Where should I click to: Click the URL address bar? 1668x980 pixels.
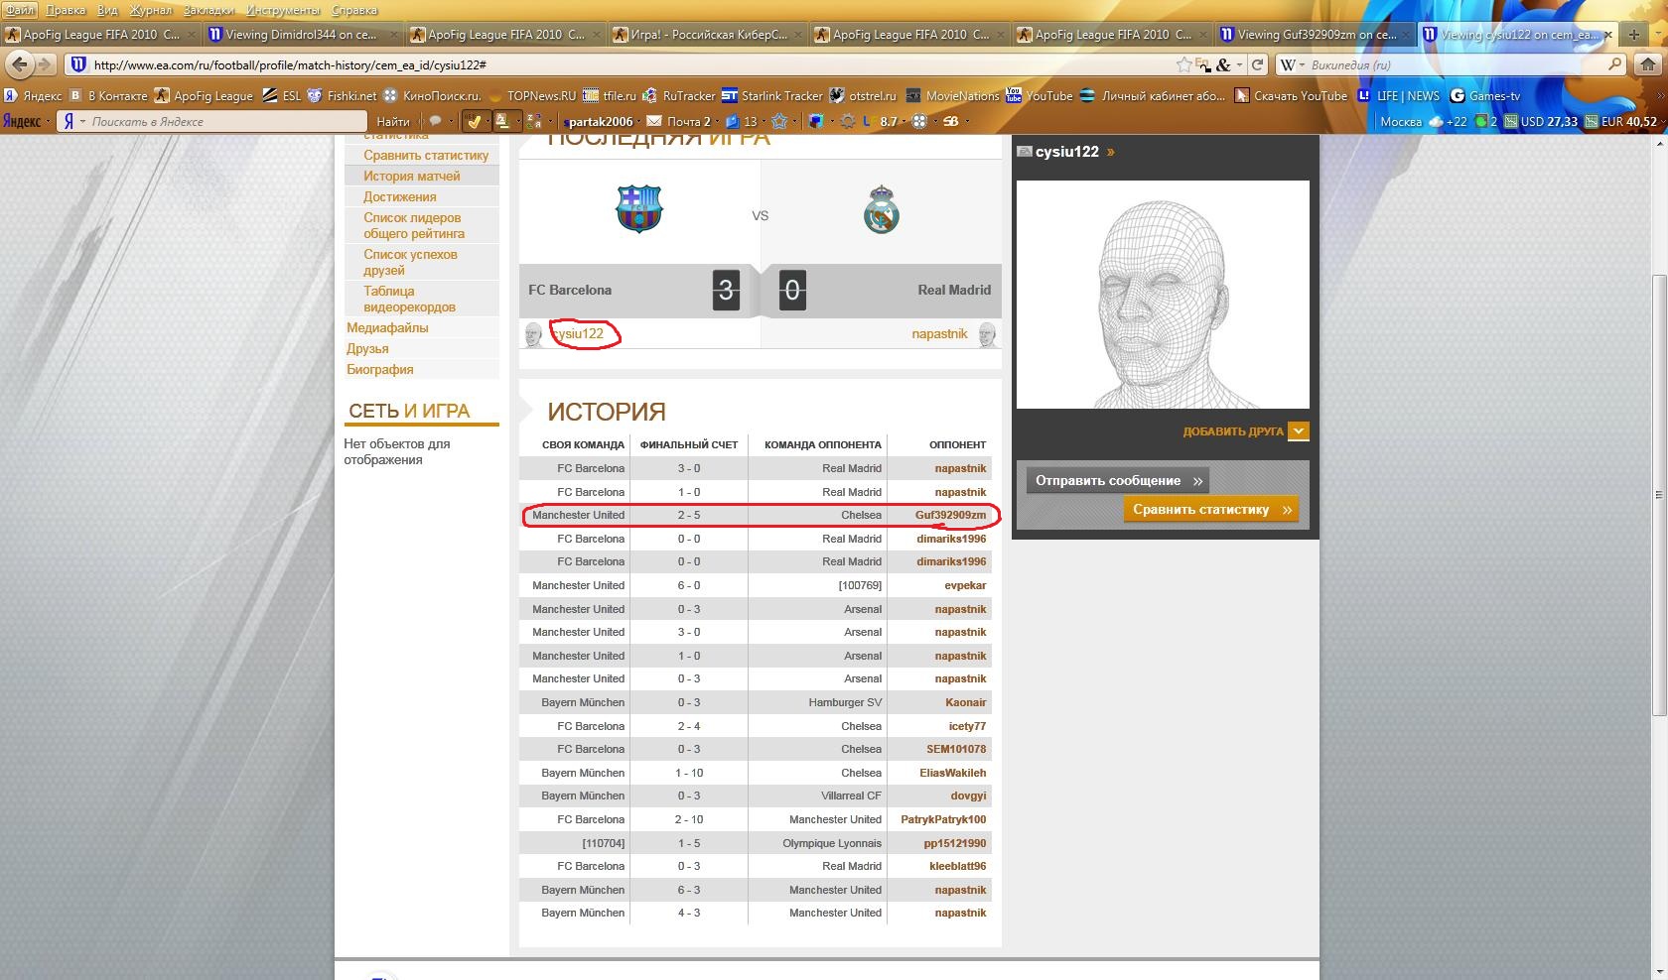[635, 64]
